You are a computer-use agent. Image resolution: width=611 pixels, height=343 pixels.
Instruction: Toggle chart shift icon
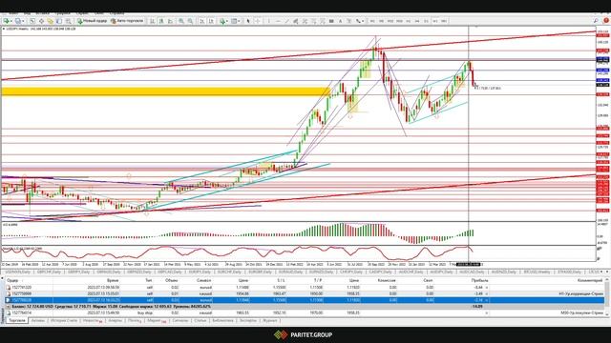[211, 21]
